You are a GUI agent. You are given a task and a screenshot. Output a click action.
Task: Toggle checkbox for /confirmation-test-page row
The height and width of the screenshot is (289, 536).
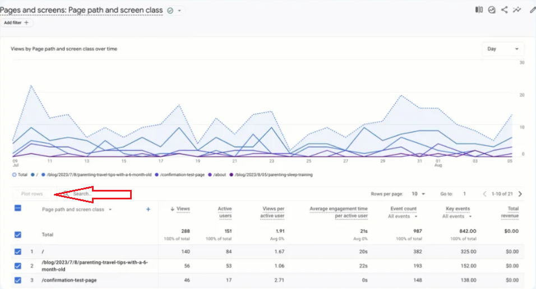click(x=18, y=280)
